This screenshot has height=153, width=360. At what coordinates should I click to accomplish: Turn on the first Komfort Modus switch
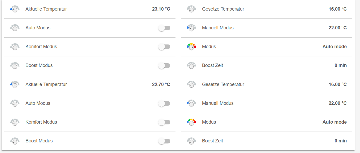tap(164, 47)
